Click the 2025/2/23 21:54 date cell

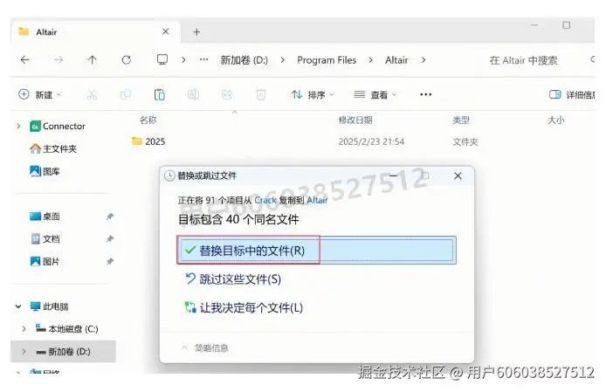(371, 142)
